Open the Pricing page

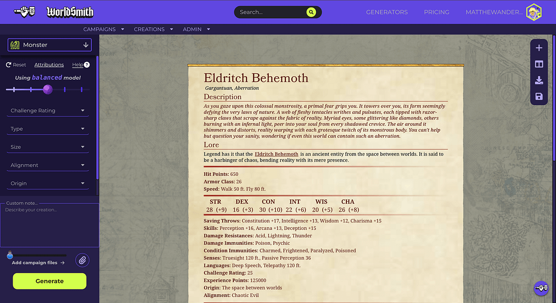pos(436,12)
